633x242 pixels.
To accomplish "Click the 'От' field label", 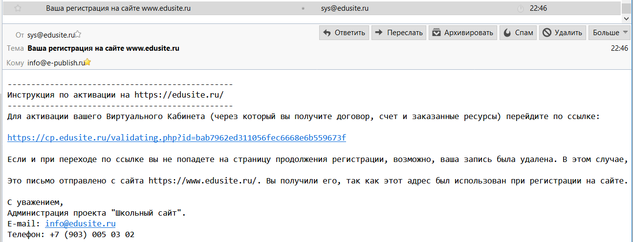I will (x=20, y=35).
